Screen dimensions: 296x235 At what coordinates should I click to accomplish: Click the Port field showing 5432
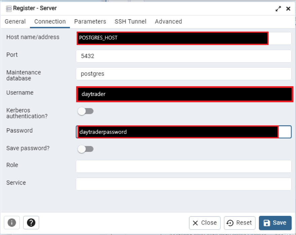184,56
